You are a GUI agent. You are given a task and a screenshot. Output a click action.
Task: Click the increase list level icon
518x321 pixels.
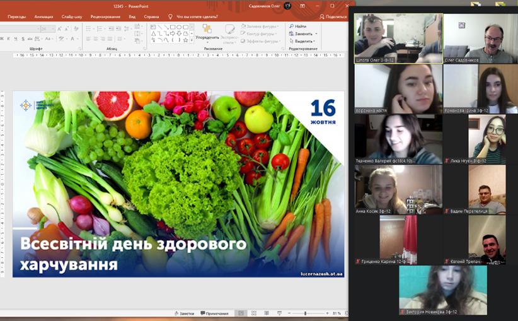point(118,29)
